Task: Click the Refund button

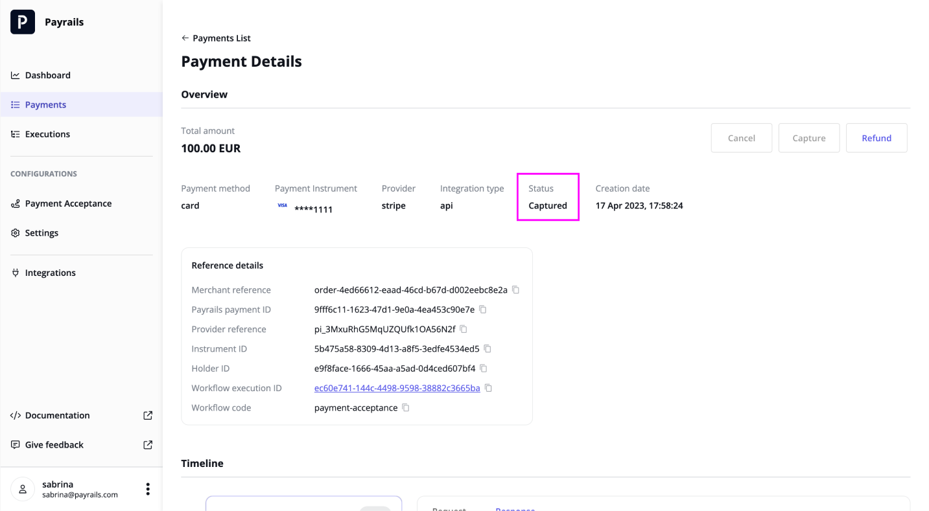Action: [876, 138]
